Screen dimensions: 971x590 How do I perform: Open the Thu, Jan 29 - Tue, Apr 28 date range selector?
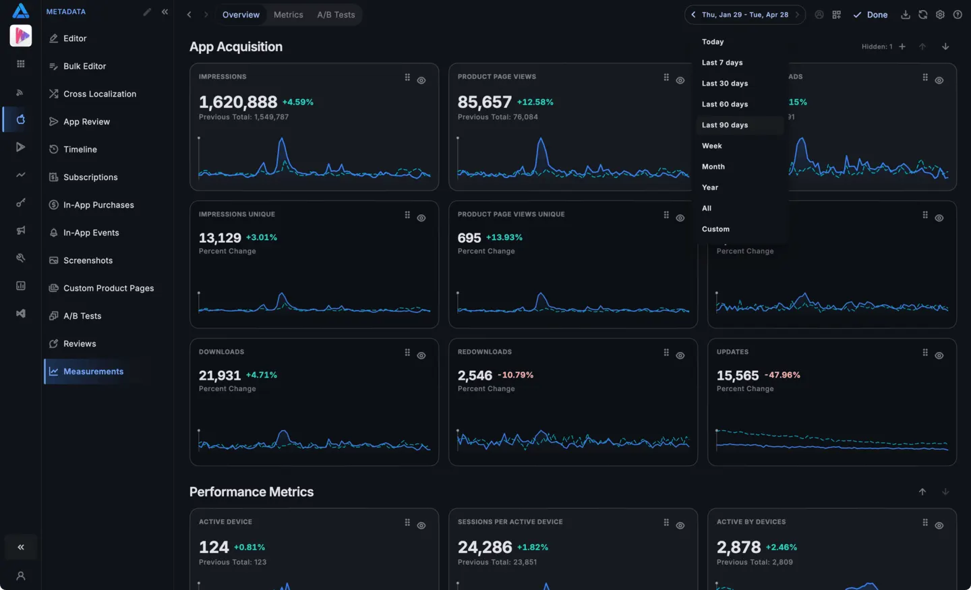[x=745, y=15]
